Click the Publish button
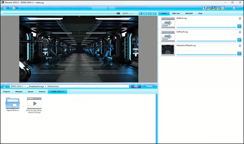 coord(149,86)
